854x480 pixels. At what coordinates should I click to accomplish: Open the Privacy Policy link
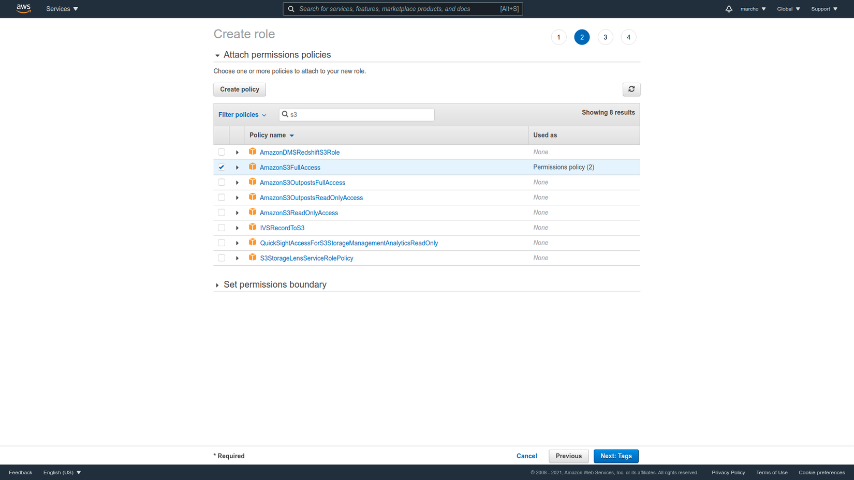728,472
